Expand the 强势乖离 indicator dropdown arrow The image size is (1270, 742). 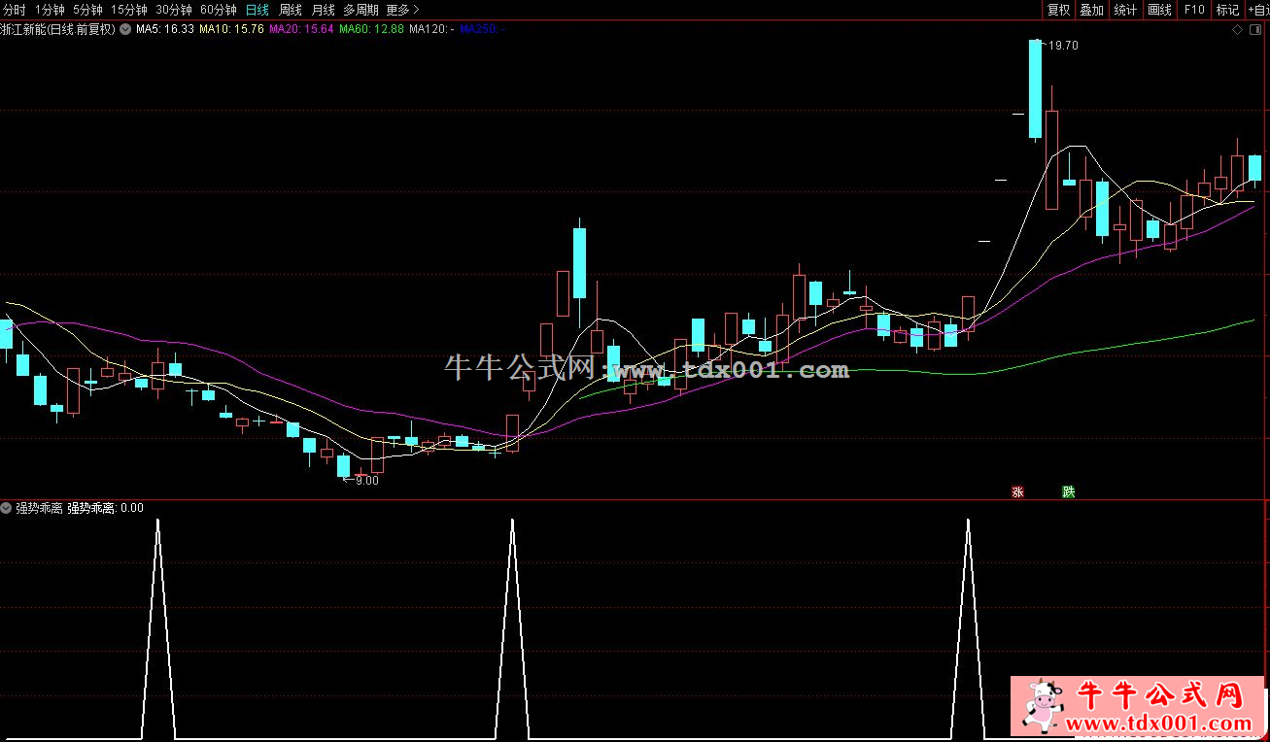7,508
